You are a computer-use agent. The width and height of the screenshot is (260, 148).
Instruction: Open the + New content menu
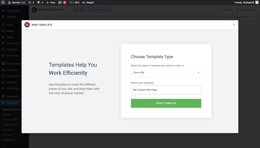[x=51, y=2]
